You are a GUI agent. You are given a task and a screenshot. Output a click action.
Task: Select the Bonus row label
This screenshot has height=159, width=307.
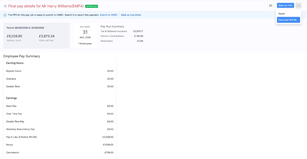(x=9, y=145)
